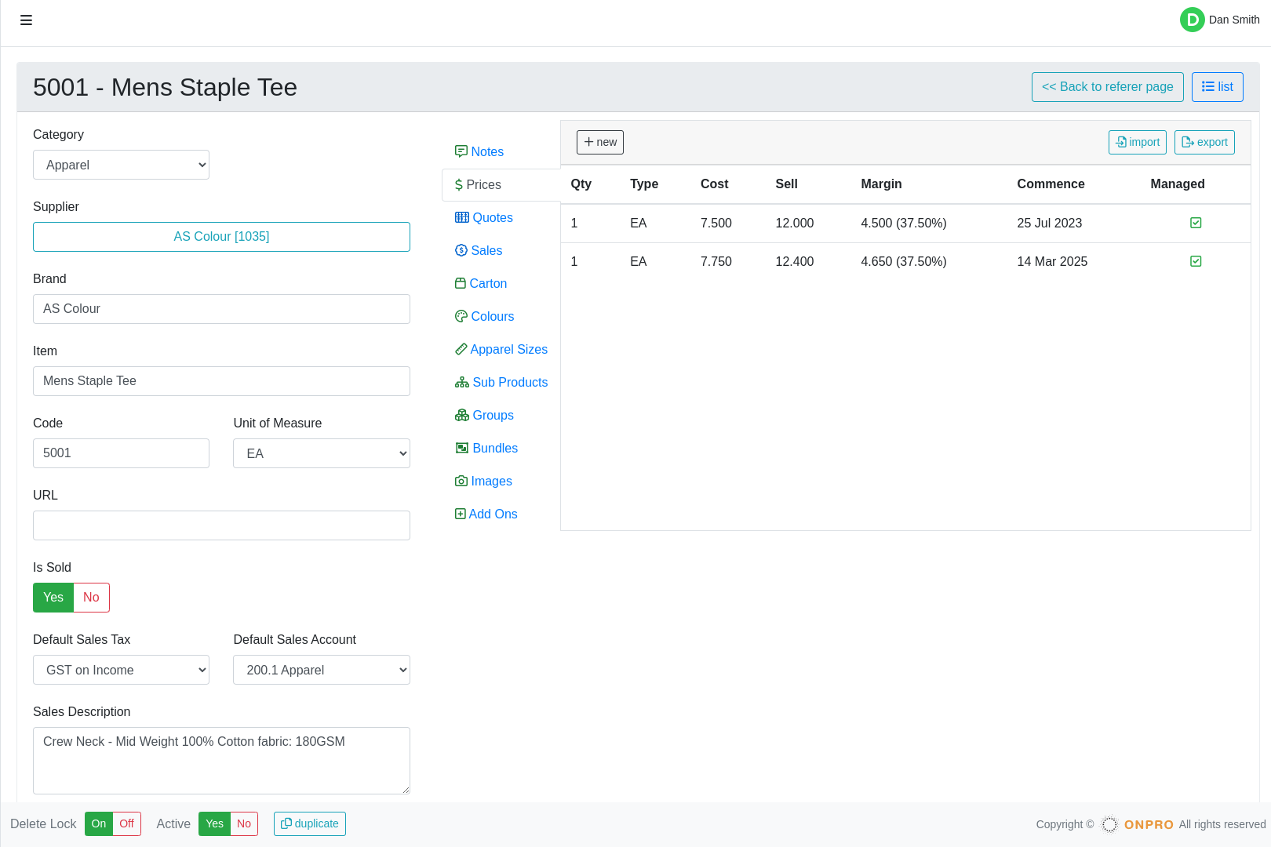Image resolution: width=1271 pixels, height=847 pixels.
Task: Set Active to Yes
Action: 214,823
